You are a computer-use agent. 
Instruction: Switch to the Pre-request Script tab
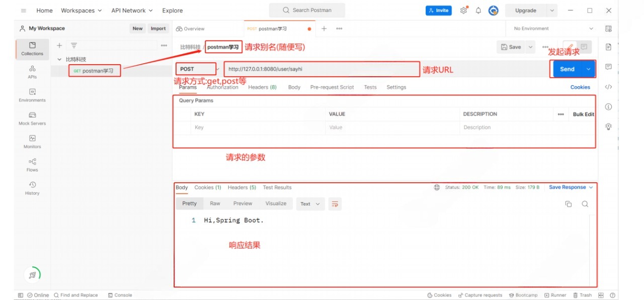click(x=332, y=87)
